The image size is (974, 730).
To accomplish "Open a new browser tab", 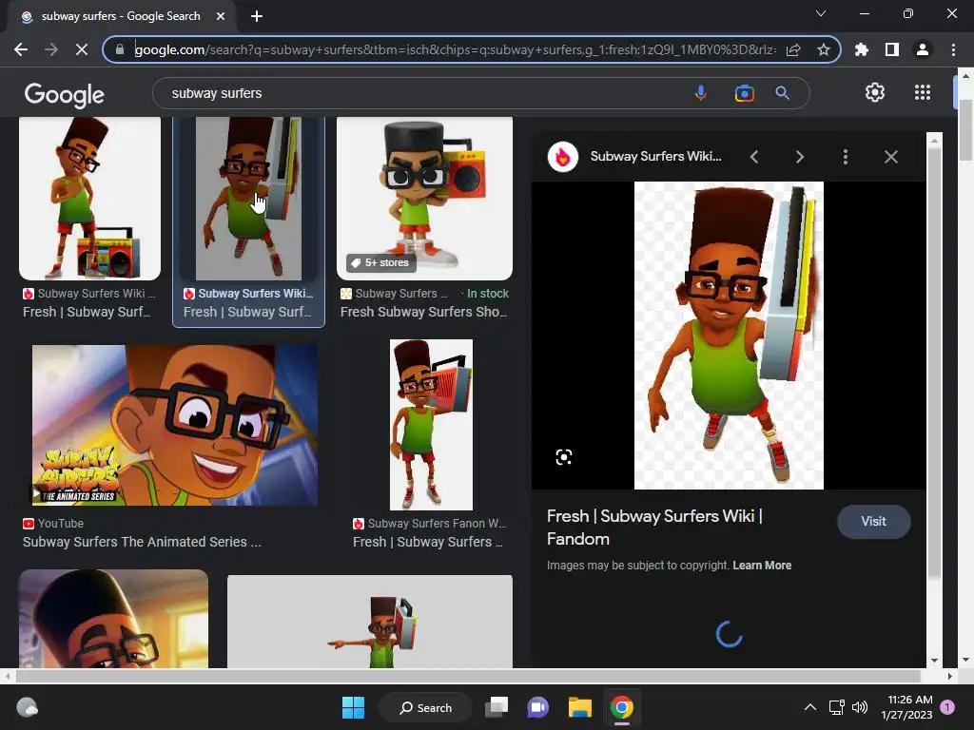I will 257,16.
